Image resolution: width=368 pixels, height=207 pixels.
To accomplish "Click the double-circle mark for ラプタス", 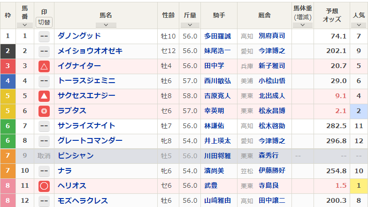I will [x=44, y=111].
